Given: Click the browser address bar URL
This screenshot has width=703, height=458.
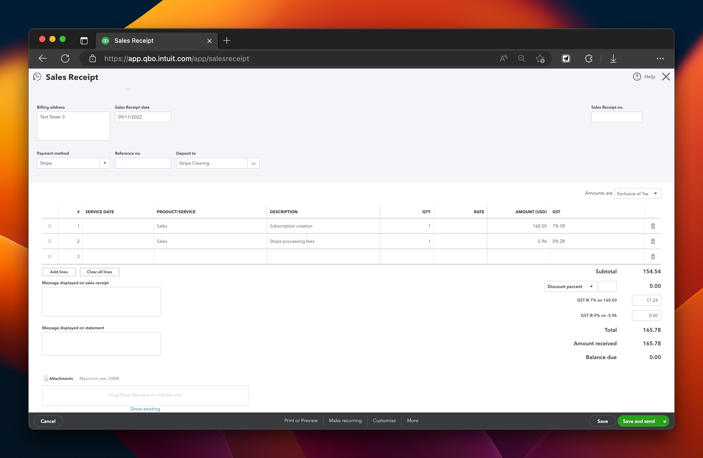Looking at the screenshot, I should tap(177, 59).
